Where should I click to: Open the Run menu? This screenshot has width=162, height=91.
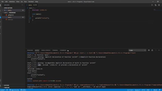(x=25, y=2)
